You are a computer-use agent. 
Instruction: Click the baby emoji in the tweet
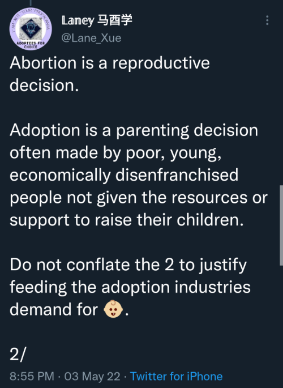113,309
